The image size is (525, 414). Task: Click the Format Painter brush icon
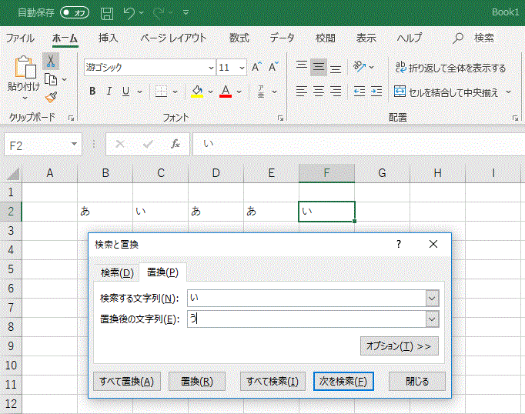(x=51, y=97)
